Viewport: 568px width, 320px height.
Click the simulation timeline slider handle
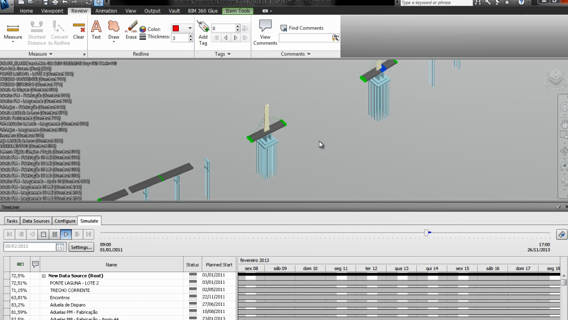(426, 233)
